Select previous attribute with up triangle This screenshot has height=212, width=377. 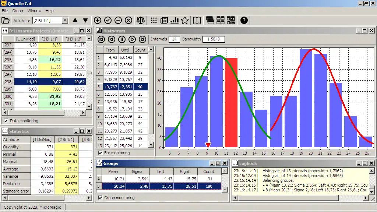75,21
